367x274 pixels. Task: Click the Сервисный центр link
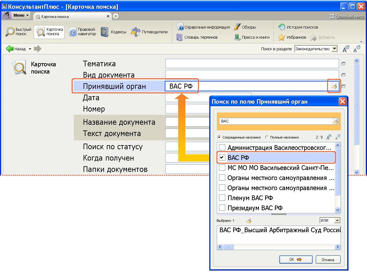(x=350, y=17)
